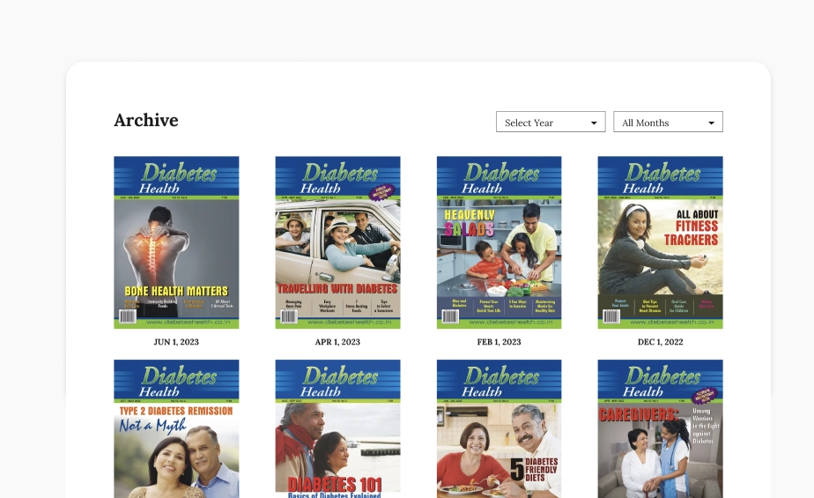Open the Travelling with Diabetes issue cover
This screenshot has height=498, width=814.
[x=337, y=242]
